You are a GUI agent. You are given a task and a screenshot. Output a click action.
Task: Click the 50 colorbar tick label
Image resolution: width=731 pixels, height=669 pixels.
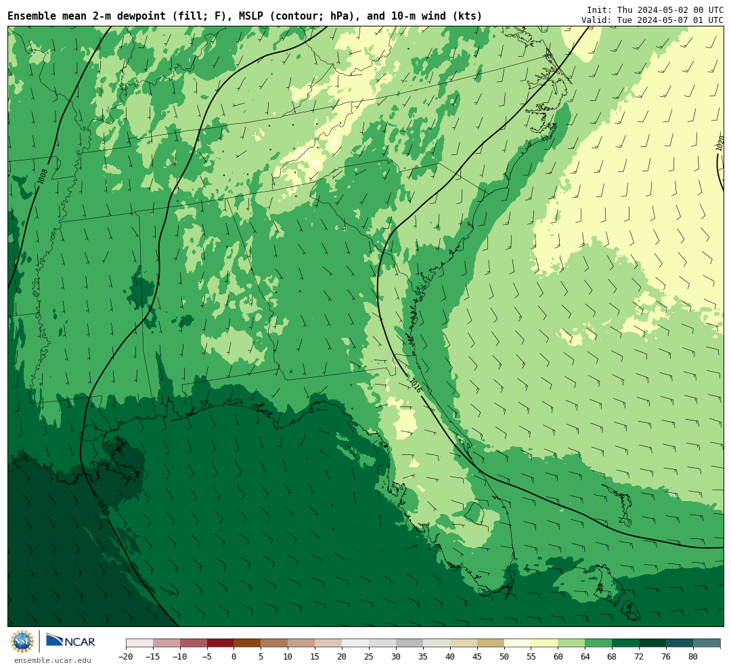click(x=504, y=656)
